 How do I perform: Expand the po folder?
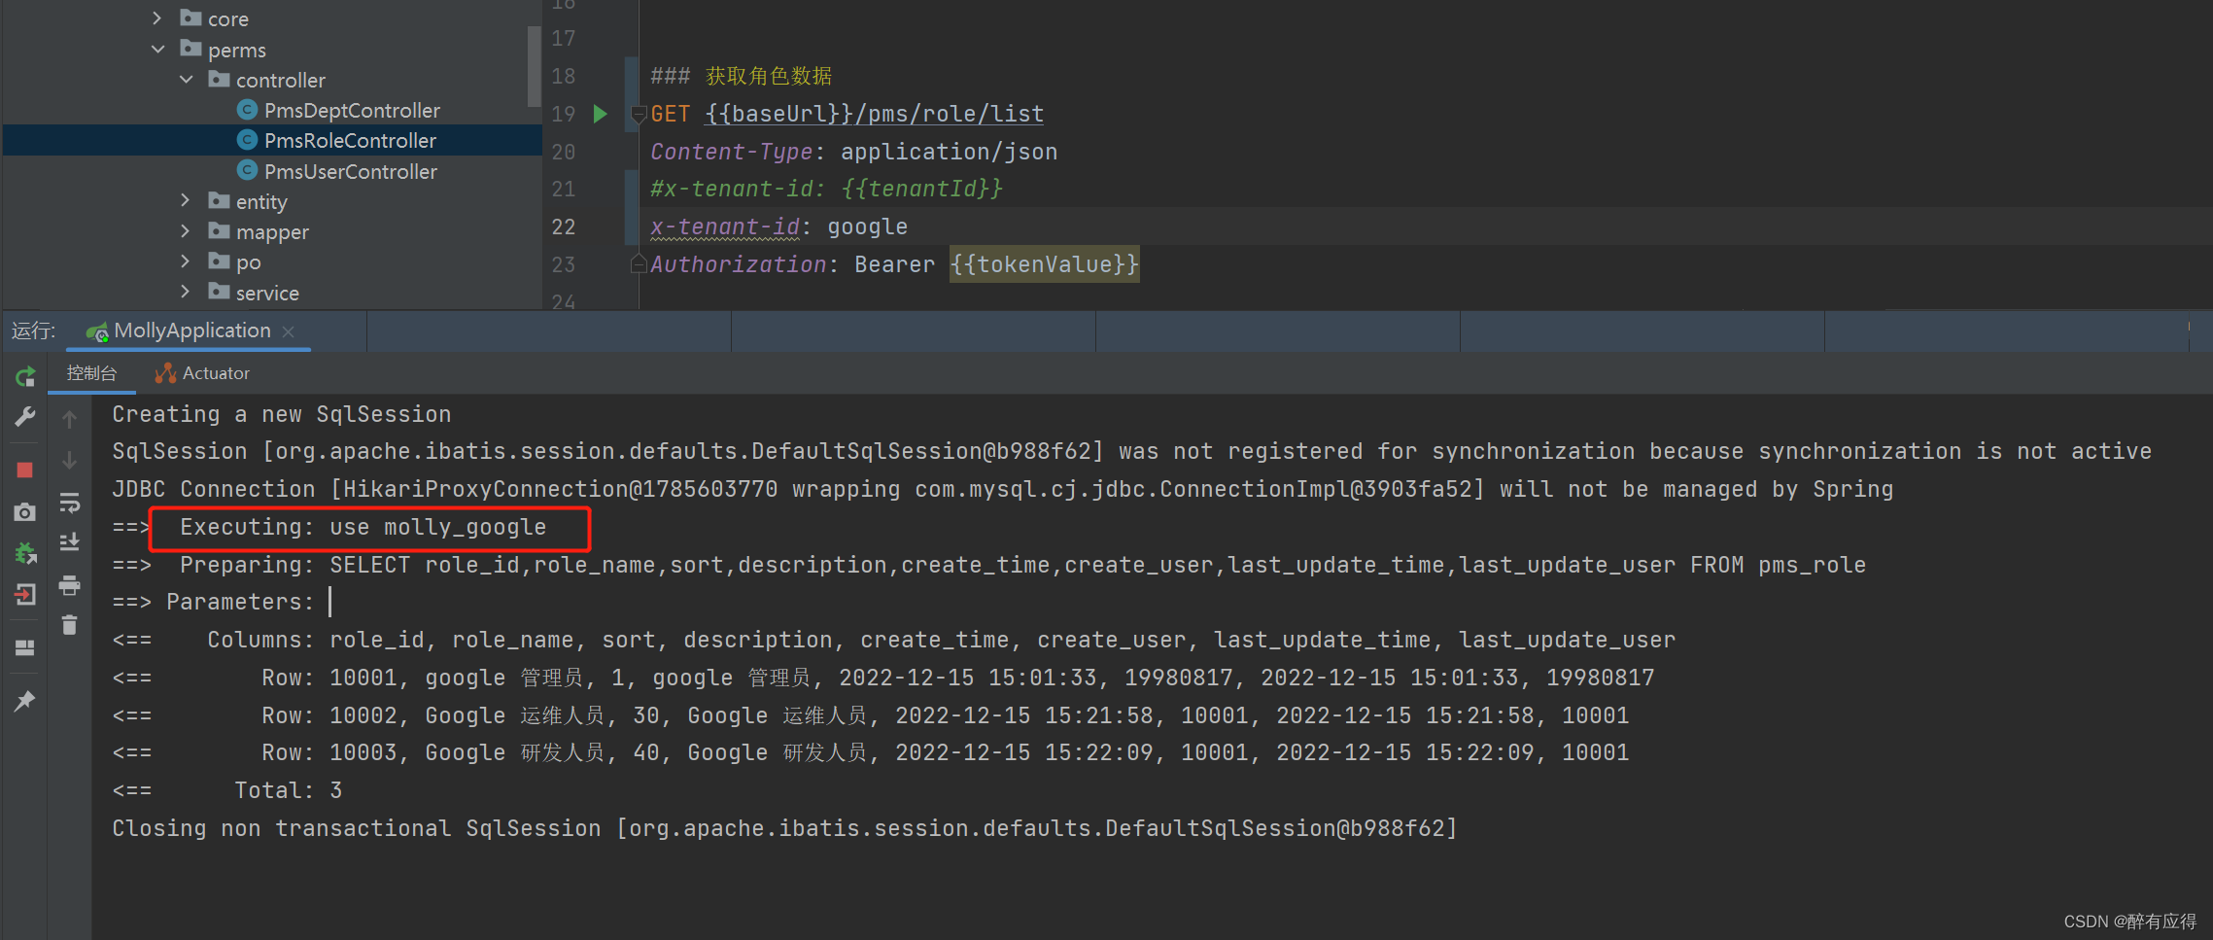click(185, 261)
